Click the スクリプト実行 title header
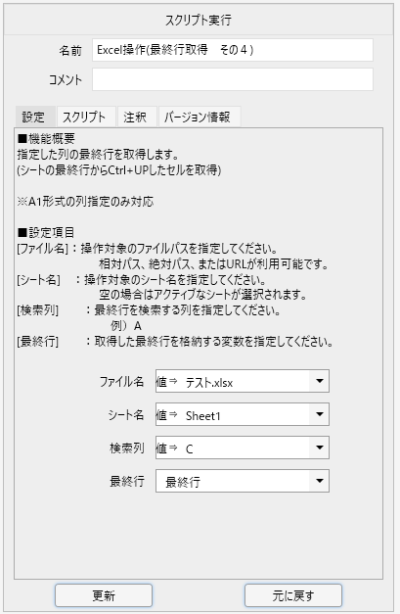400x614 pixels. click(x=199, y=20)
